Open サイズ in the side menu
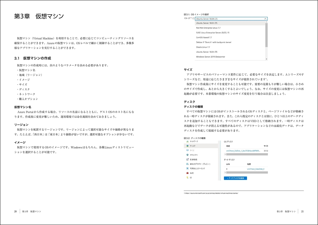 192,150
